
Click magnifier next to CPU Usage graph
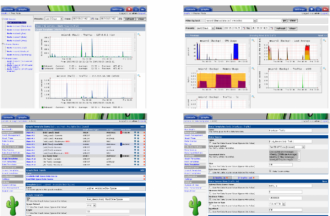pyautogui.click(x=253, y=40)
